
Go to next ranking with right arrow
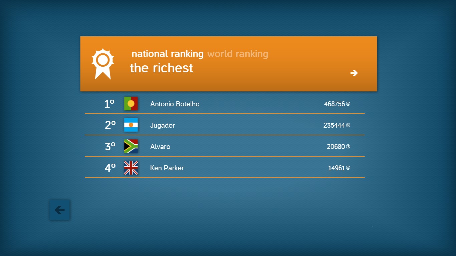point(354,73)
